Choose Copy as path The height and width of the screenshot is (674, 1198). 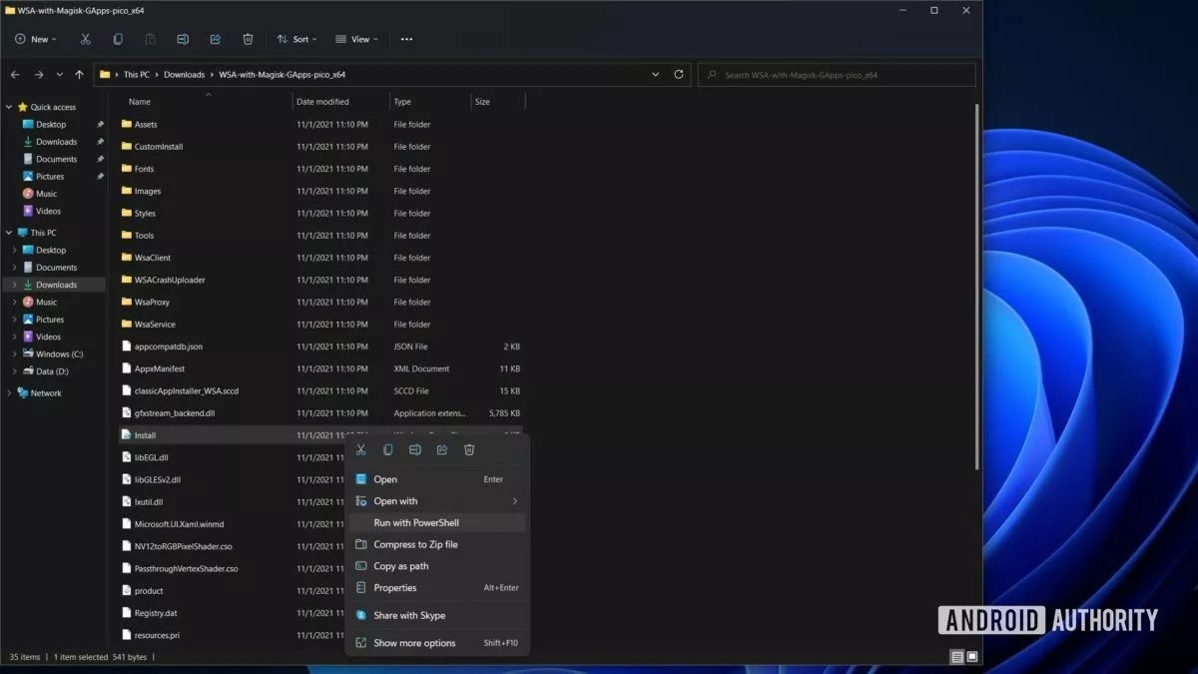pyautogui.click(x=436, y=566)
